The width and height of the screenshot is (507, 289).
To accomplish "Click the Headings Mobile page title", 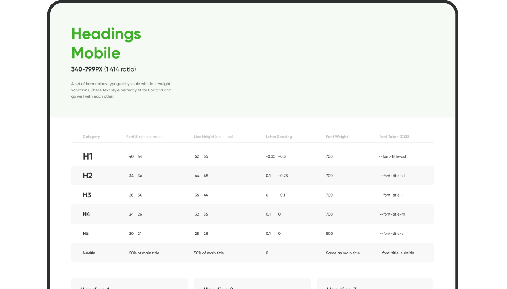I will tap(106, 43).
